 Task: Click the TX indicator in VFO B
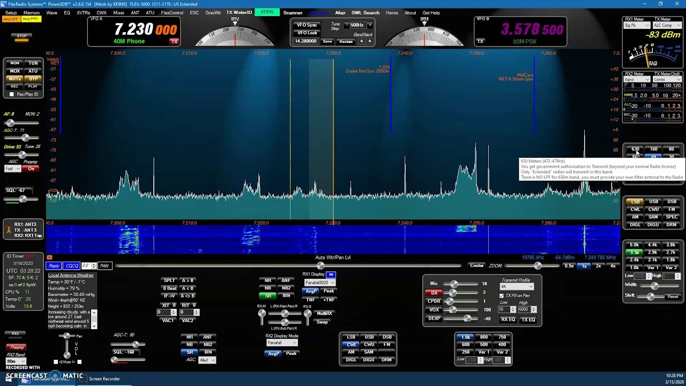click(x=480, y=41)
